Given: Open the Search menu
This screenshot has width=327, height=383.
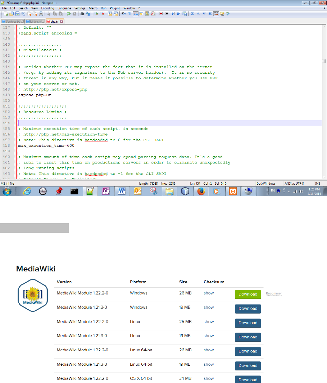Looking at the screenshot, I should (x=23, y=8).
